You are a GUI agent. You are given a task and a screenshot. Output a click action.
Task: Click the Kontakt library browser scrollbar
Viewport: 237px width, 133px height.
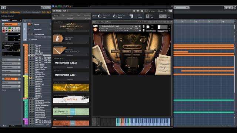tap(90, 29)
